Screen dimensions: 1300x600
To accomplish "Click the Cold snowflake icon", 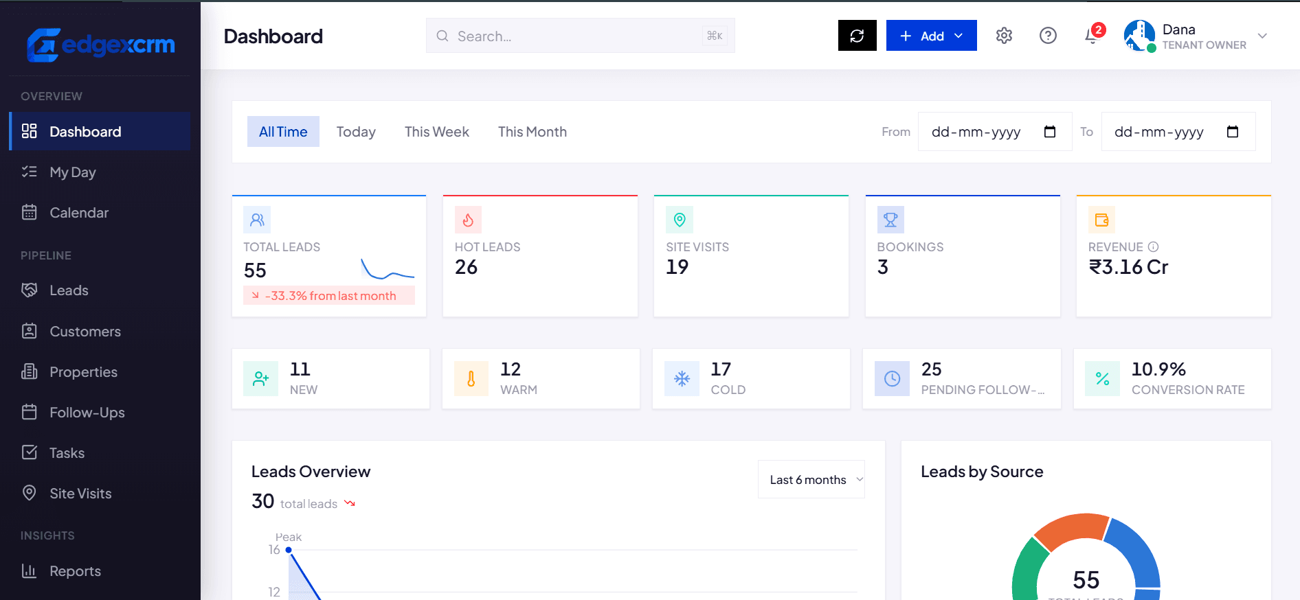I will click(682, 378).
